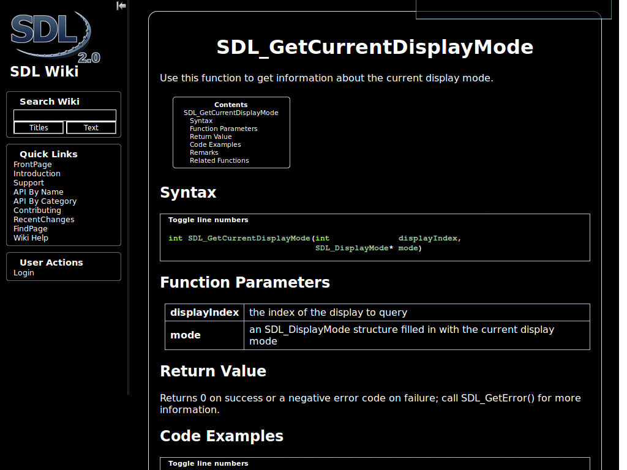View RecentChanges

point(43,219)
